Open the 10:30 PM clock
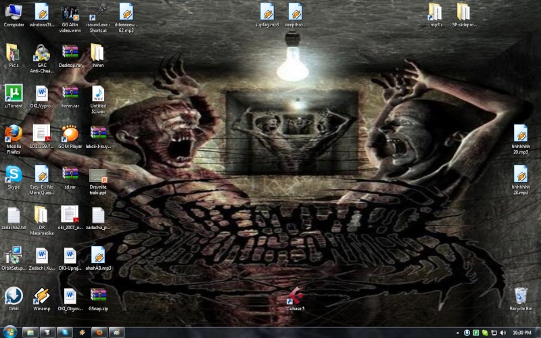Screen dimensions: 541x338 [x=521, y=333]
